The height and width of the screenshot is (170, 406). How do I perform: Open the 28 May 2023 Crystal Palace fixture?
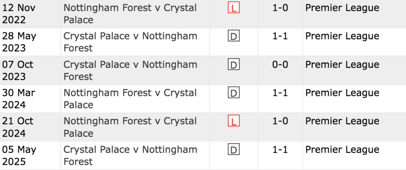[130, 42]
